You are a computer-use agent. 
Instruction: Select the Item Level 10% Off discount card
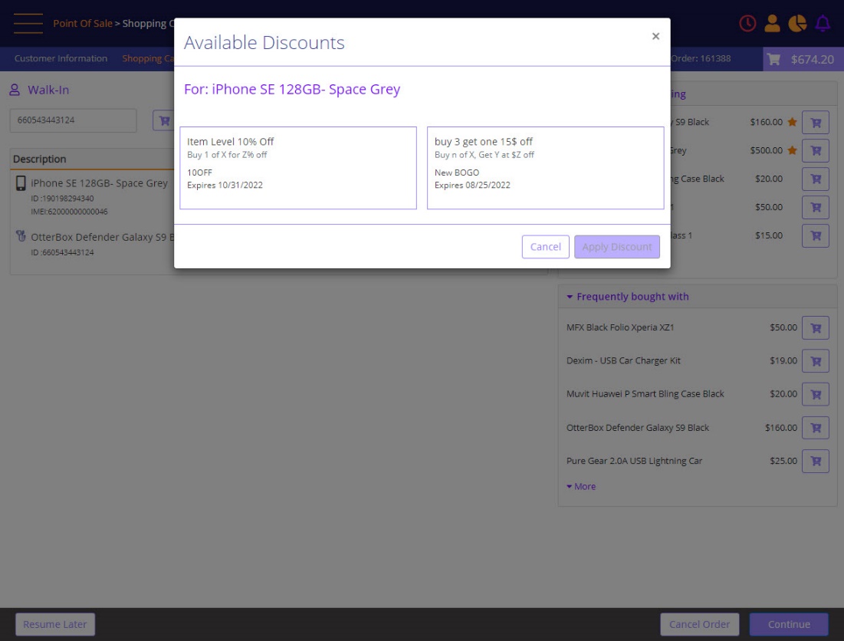coord(298,168)
